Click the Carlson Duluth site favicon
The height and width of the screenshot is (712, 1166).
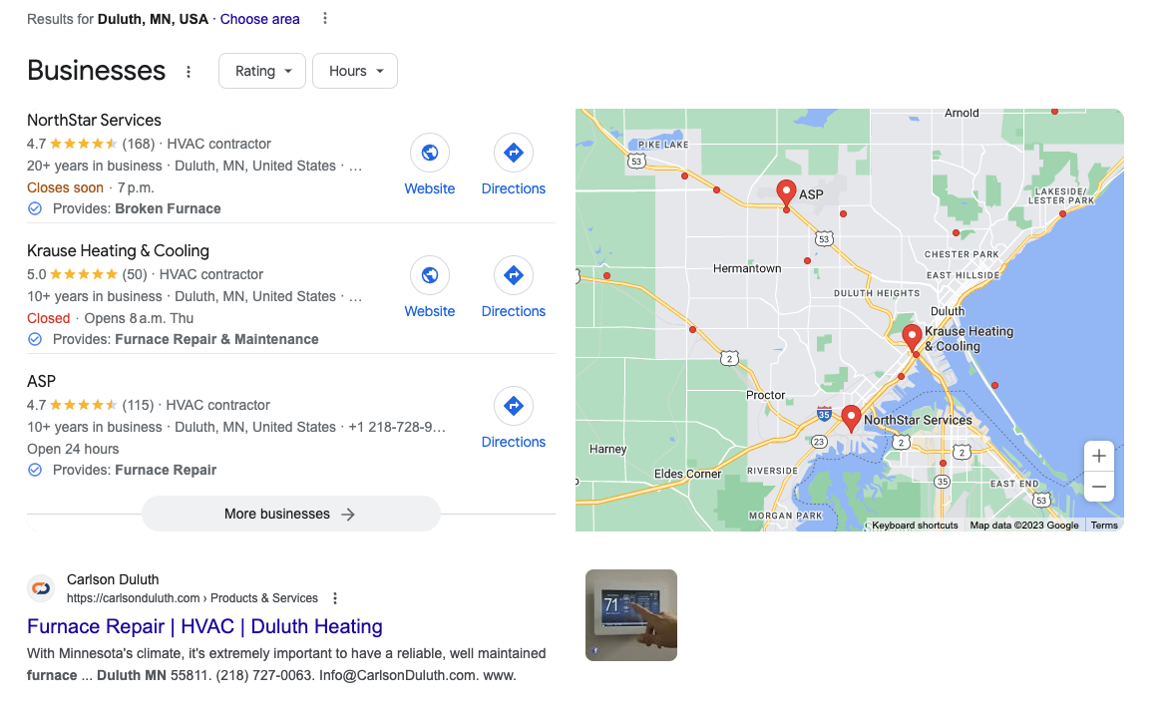41,588
